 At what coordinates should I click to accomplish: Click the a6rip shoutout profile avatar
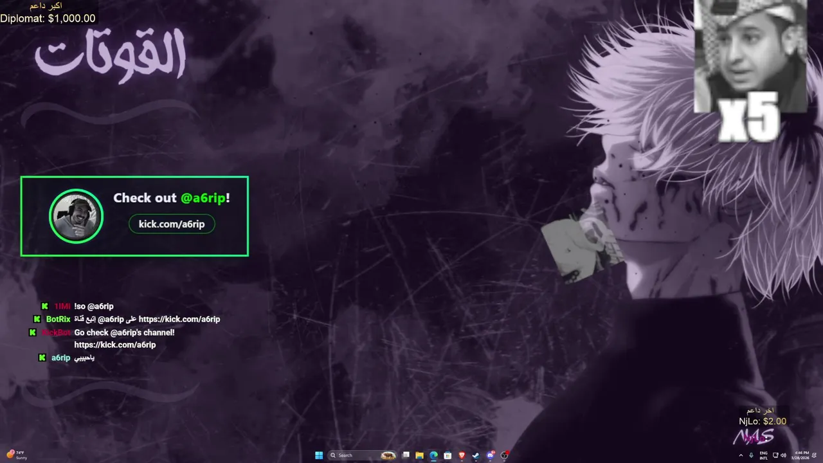(x=76, y=216)
